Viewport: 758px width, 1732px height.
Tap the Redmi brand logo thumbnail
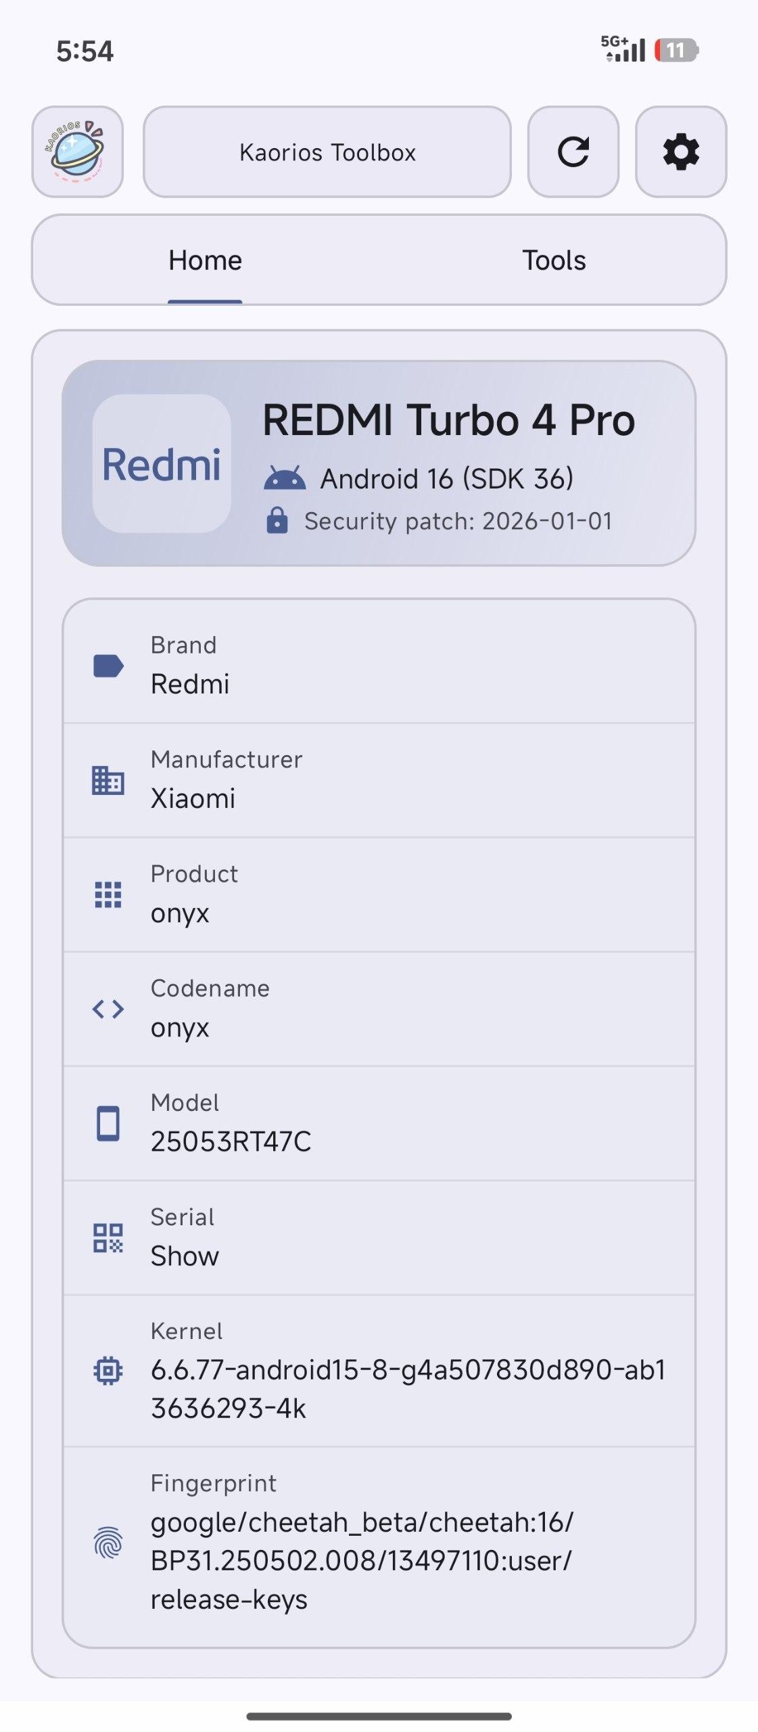162,464
